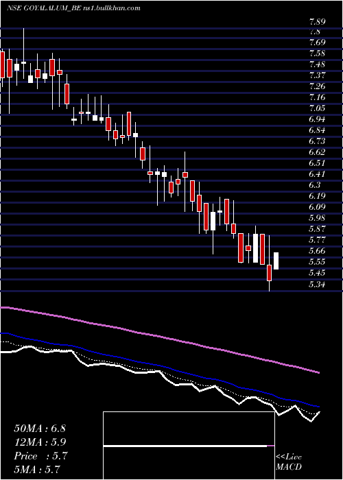Choose the 6.62 price label
Screen dimensions: 343x480
317,152
